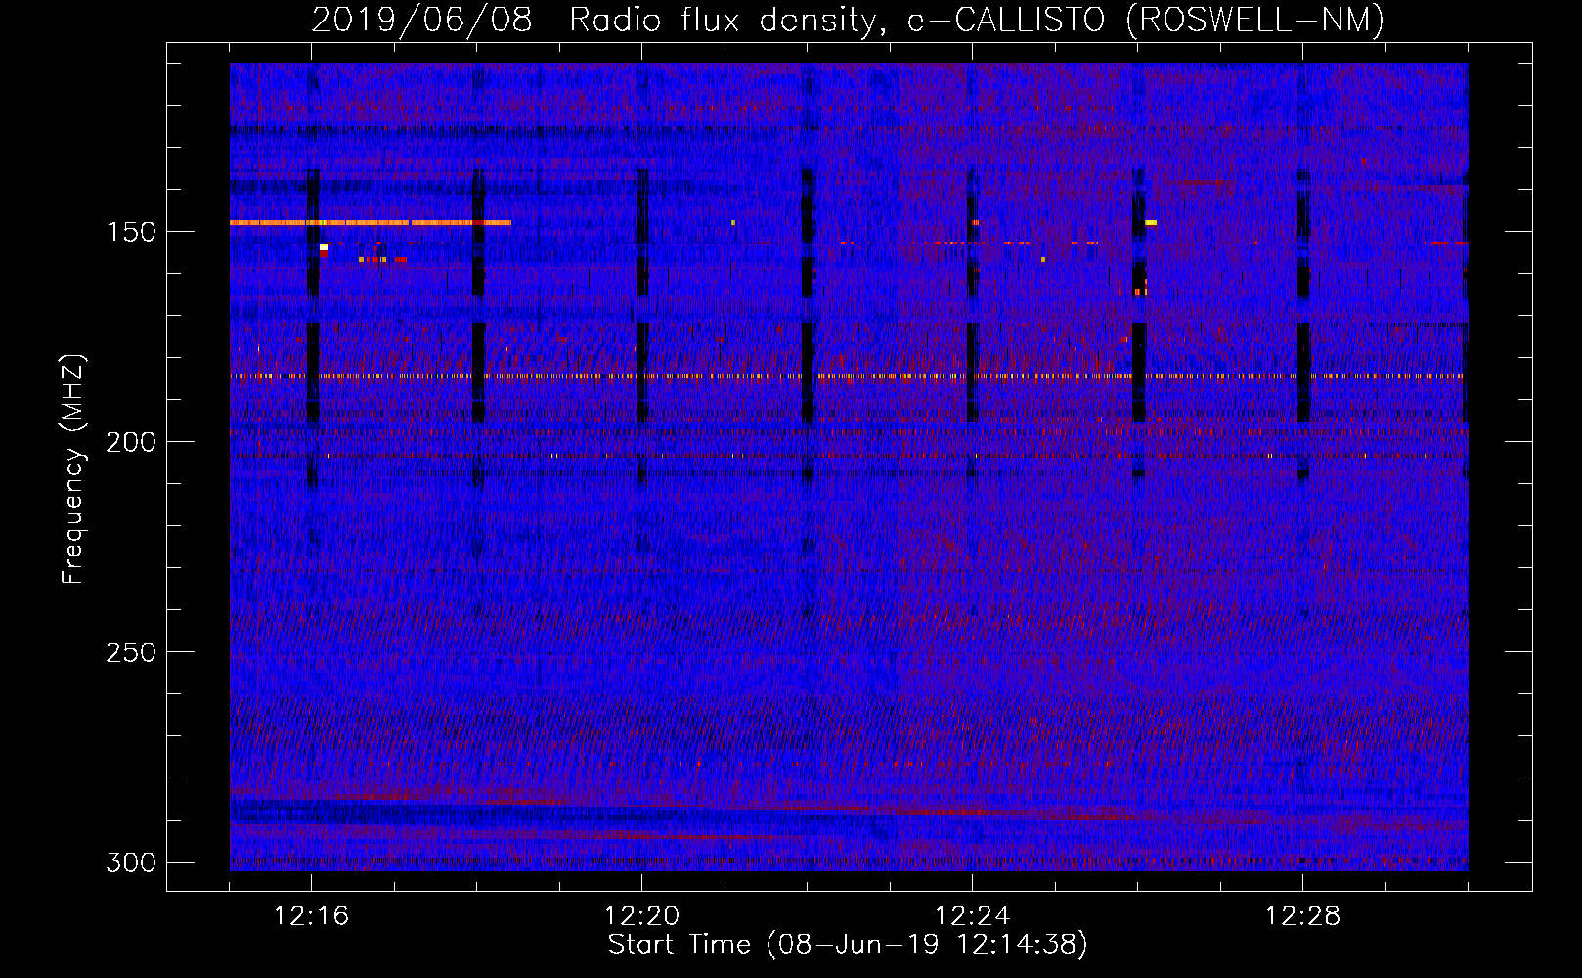
Task: Click the dotted orange band near 185 MHz
Action: 847,376
